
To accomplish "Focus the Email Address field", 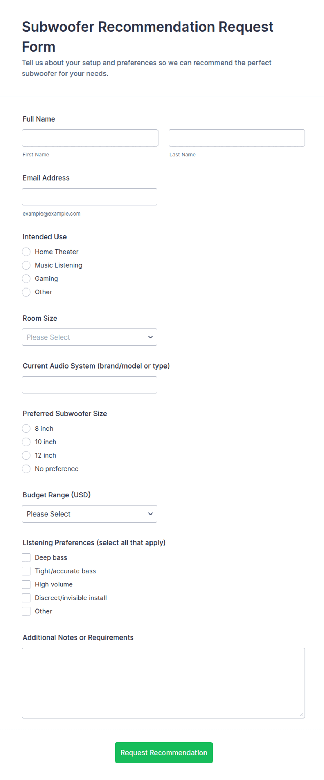I will pyautogui.click(x=90, y=197).
